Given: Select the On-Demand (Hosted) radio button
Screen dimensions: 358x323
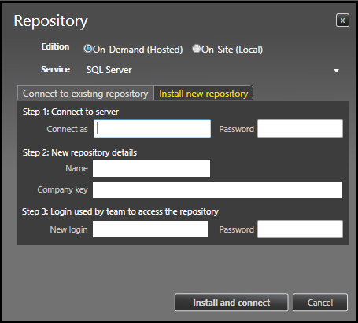Looking at the screenshot, I should coord(87,49).
